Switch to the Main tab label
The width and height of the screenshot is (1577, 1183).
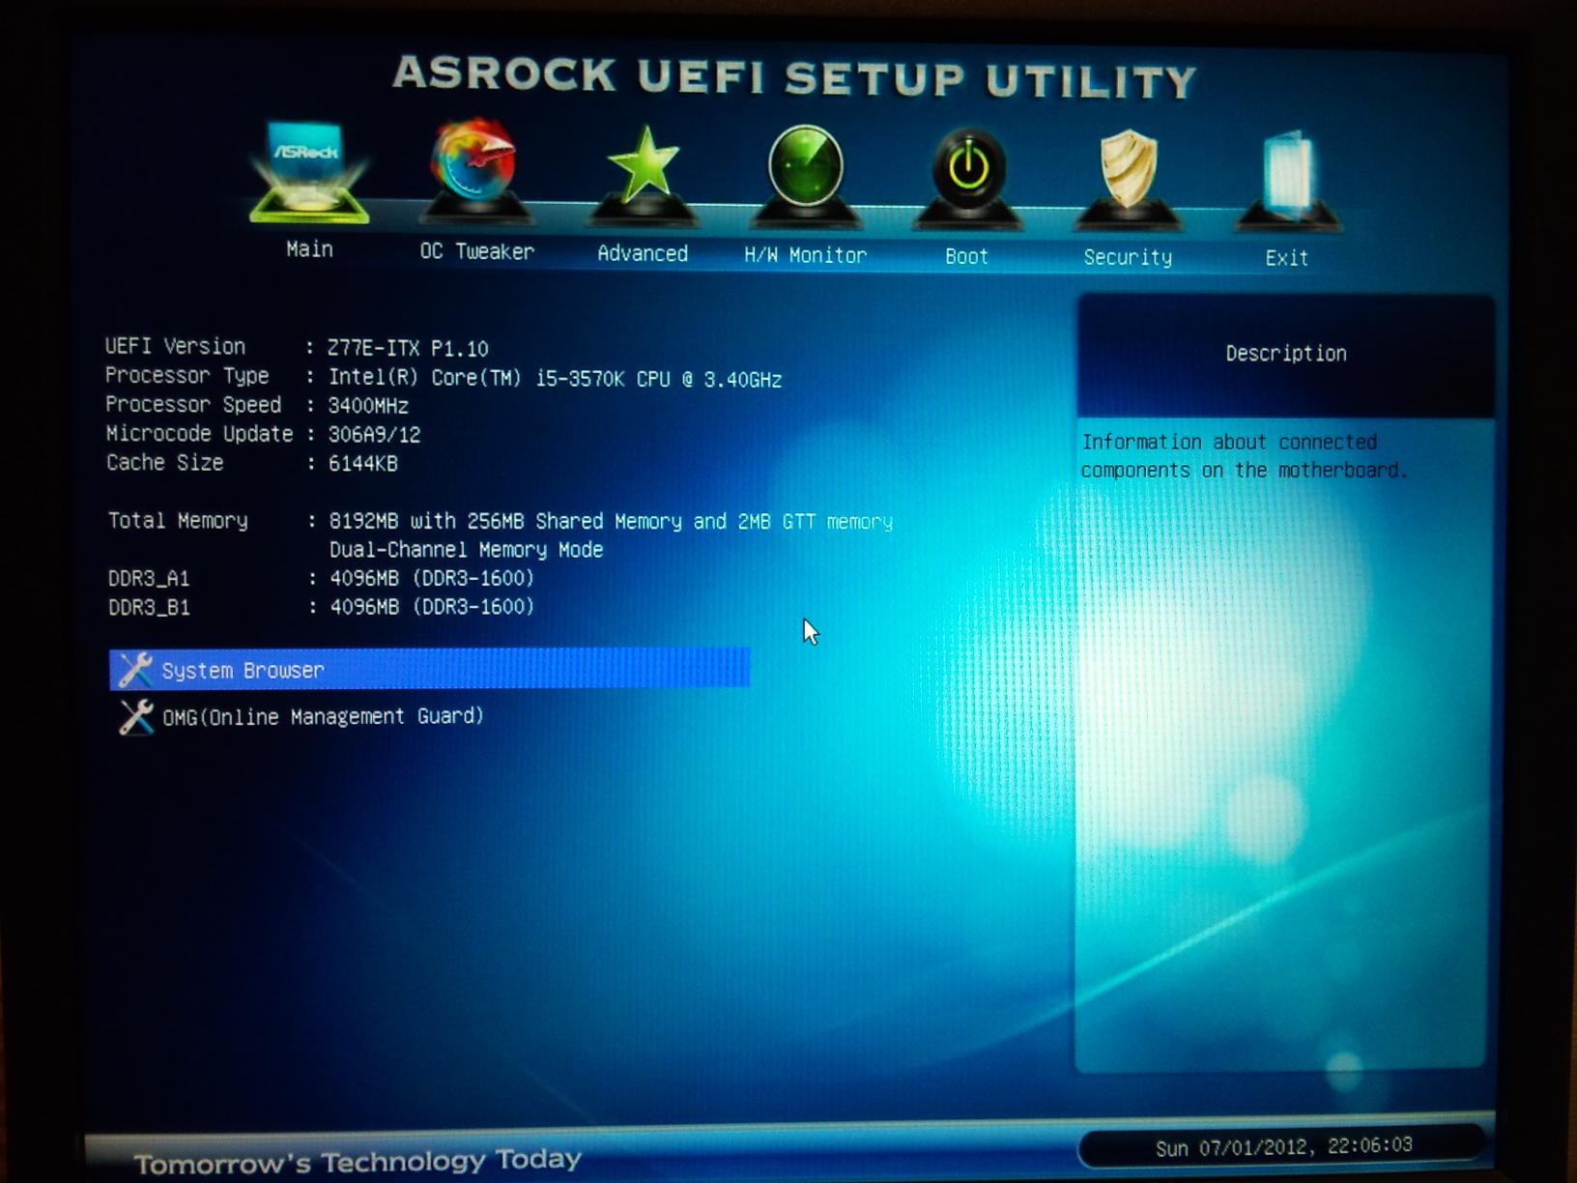pos(309,249)
